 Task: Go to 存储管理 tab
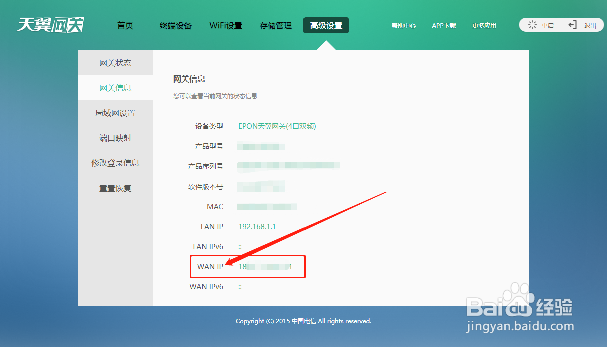[x=276, y=25]
